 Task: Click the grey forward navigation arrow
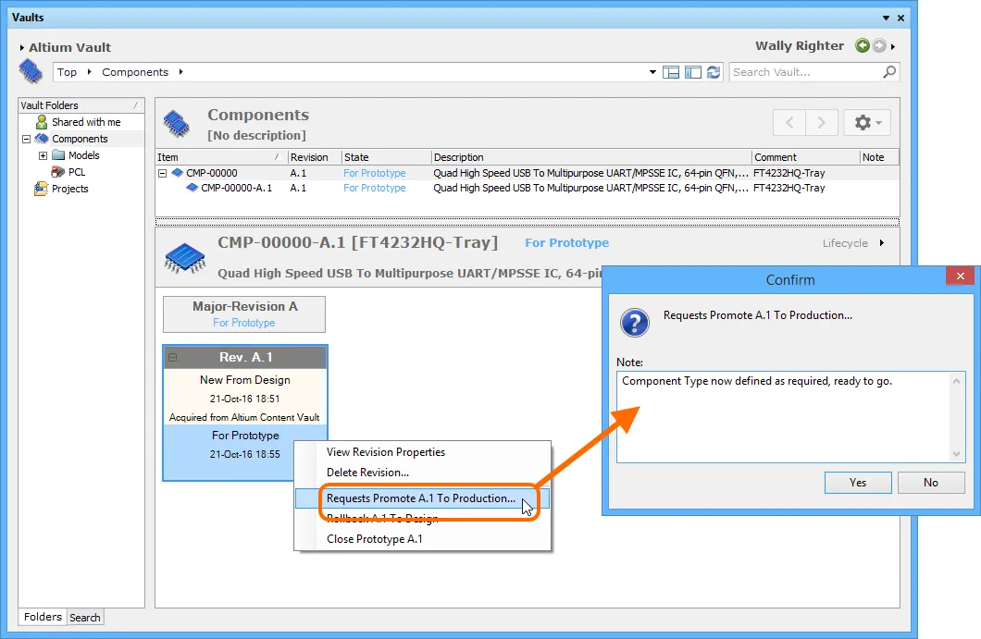tap(879, 45)
